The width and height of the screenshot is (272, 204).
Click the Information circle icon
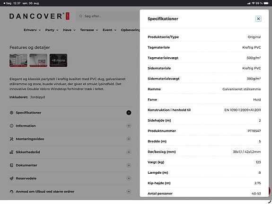(11, 126)
